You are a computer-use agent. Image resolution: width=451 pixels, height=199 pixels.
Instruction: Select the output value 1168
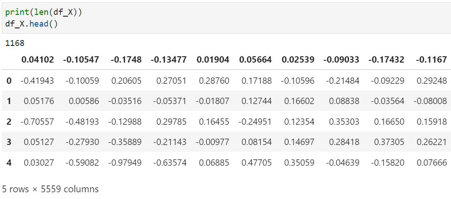[x=15, y=43]
